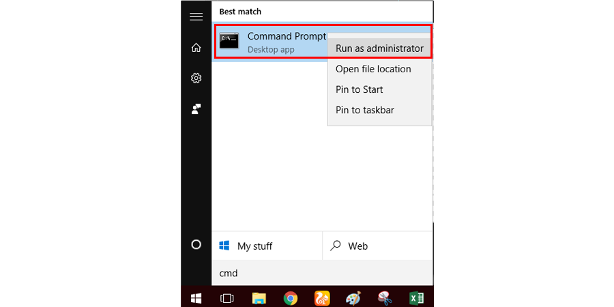The height and width of the screenshot is (307, 614).
Task: Click the Windows Start button
Action: click(196, 298)
